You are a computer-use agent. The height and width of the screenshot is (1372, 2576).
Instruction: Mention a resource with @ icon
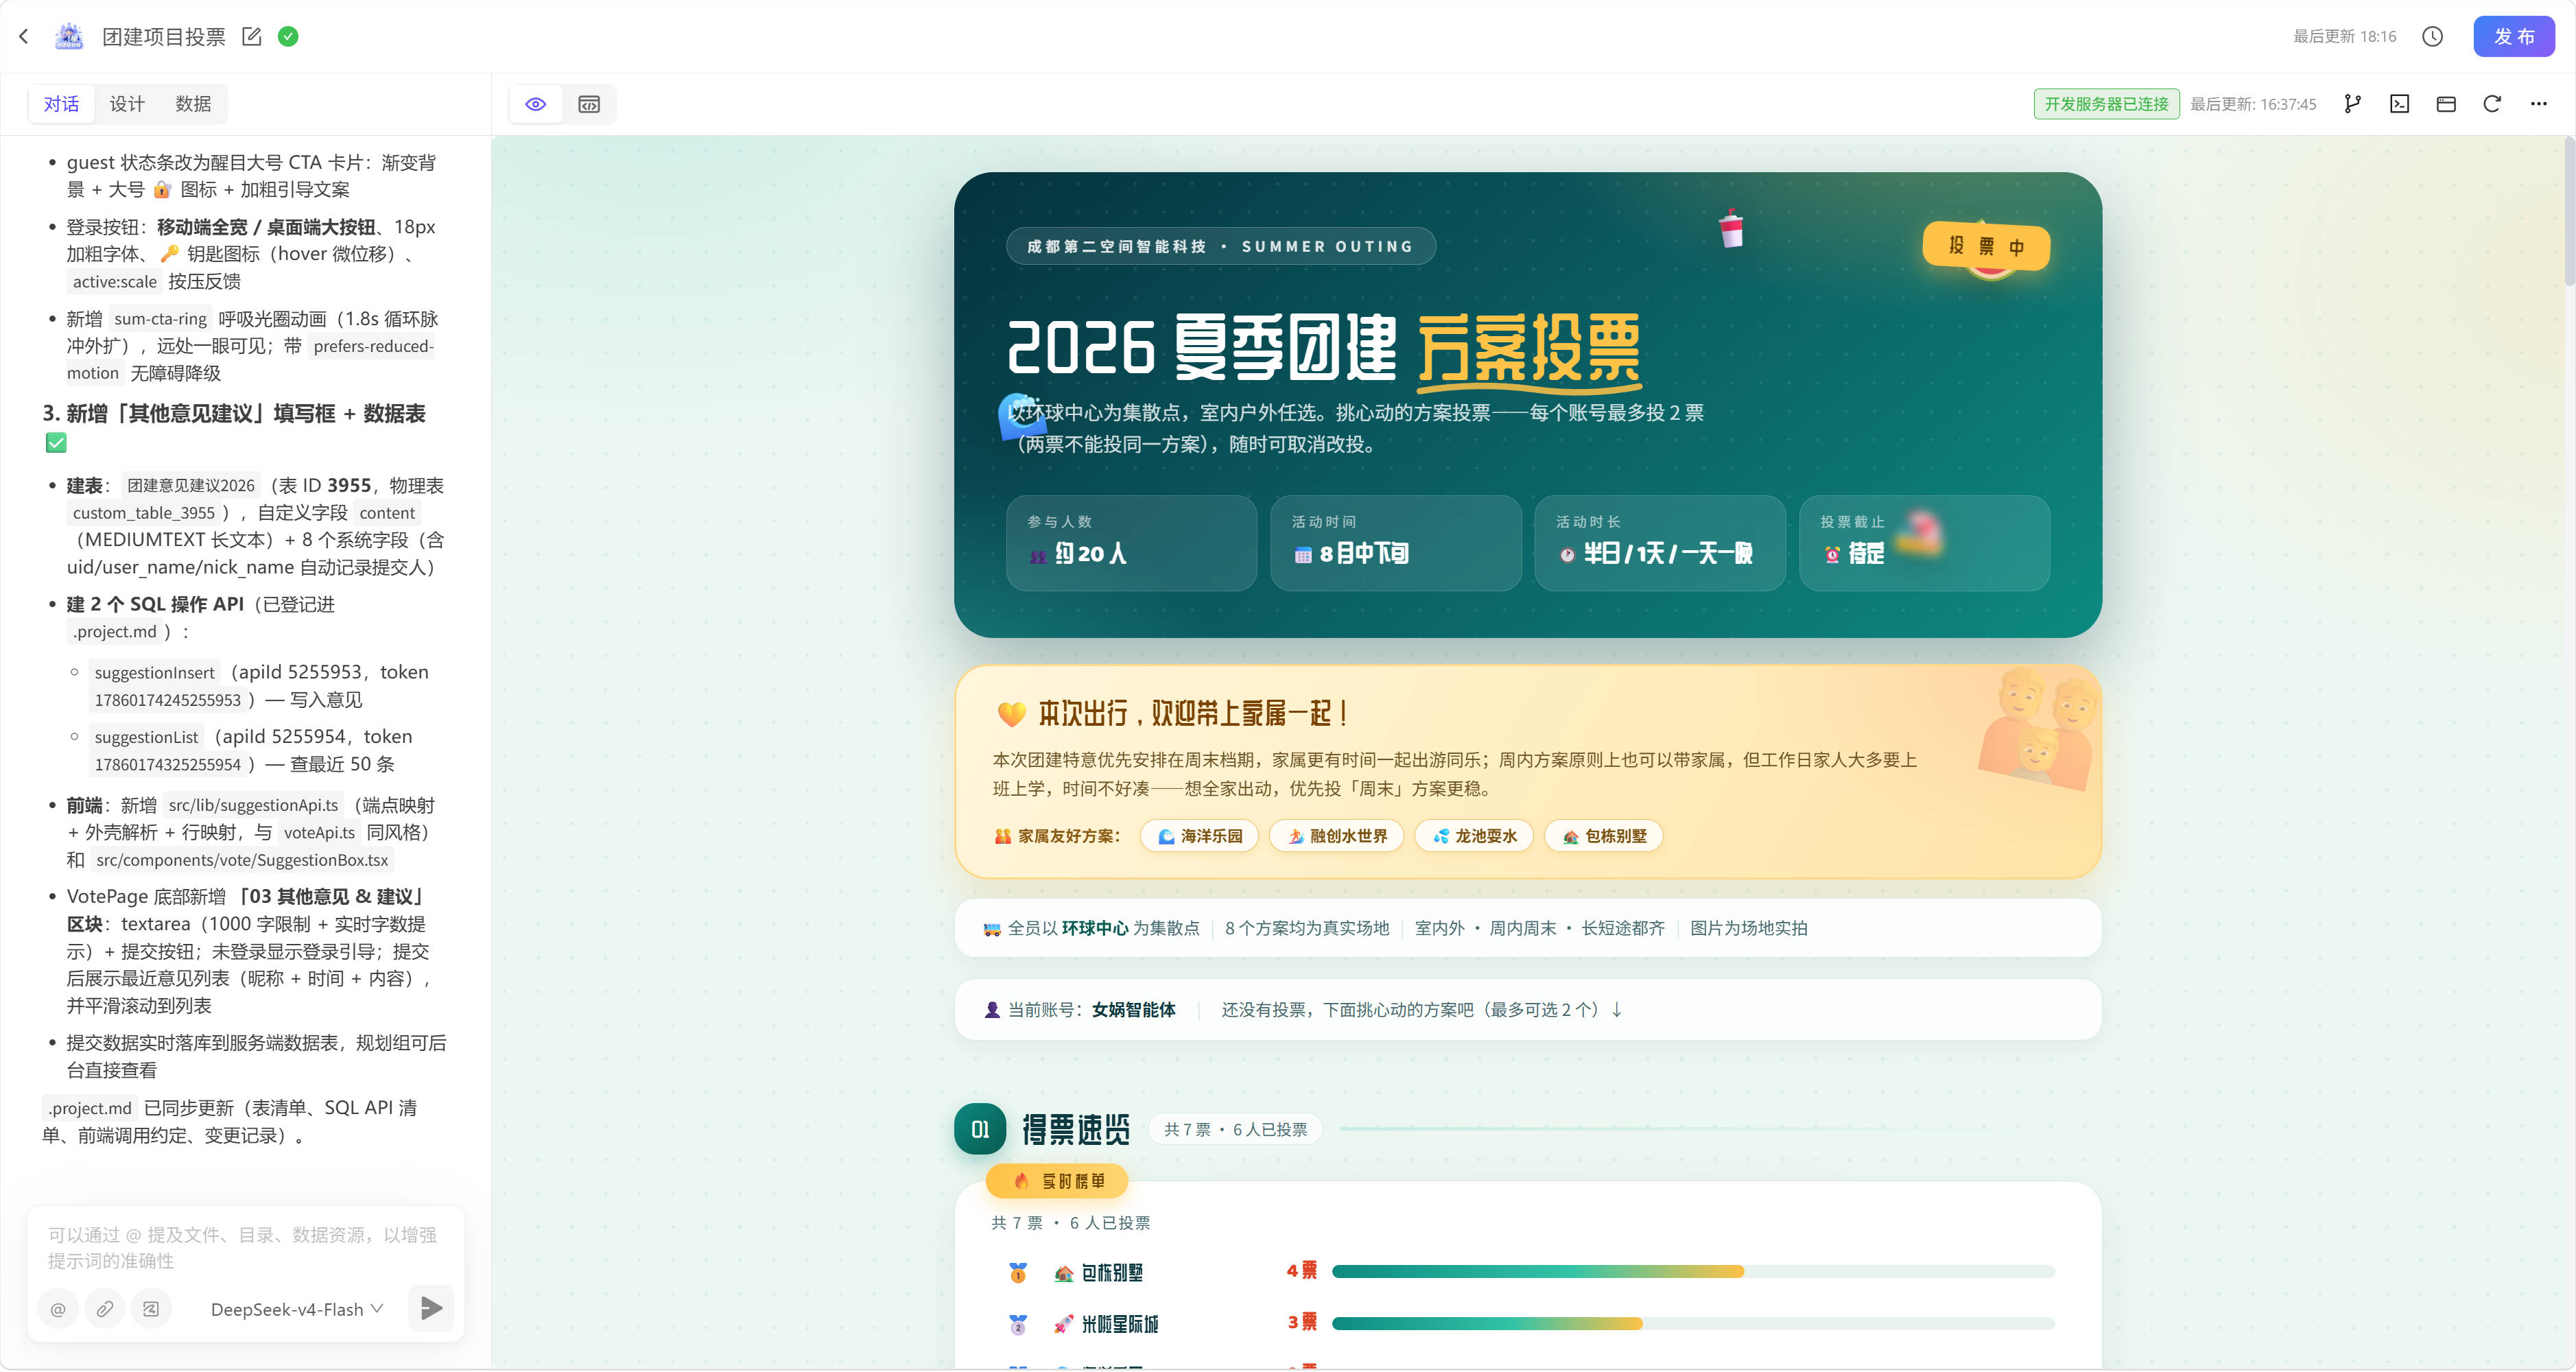click(58, 1309)
